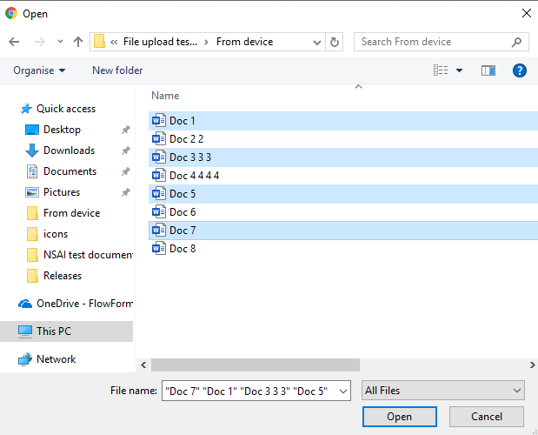Viewport: 538px width, 435px height.
Task: Expand the File name dropdown arrow
Action: click(x=342, y=391)
